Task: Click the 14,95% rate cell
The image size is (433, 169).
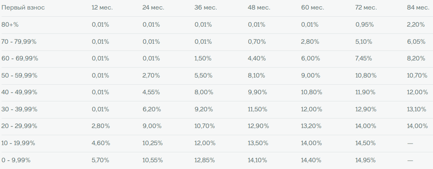Action: coord(365,160)
